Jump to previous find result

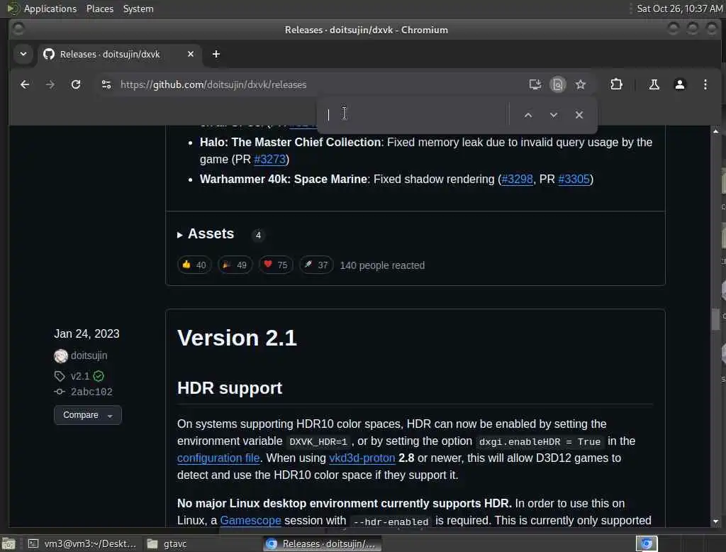click(x=527, y=115)
